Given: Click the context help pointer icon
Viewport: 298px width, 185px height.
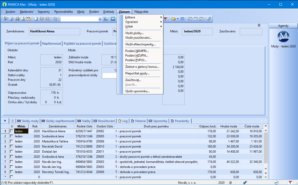Looking at the screenshot, I should coord(209,19).
